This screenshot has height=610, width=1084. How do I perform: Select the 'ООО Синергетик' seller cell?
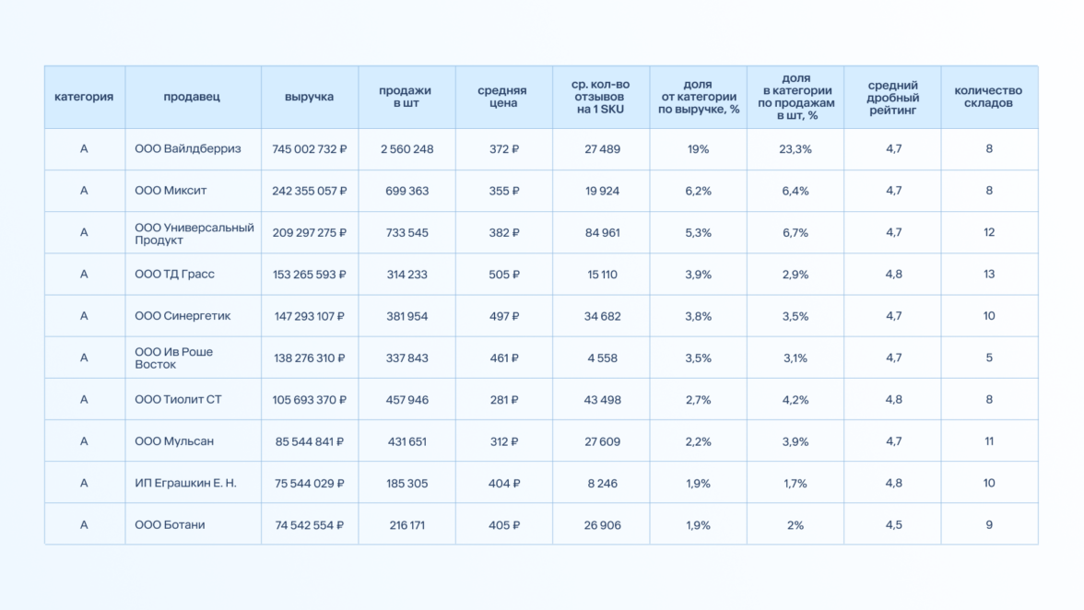tap(183, 316)
